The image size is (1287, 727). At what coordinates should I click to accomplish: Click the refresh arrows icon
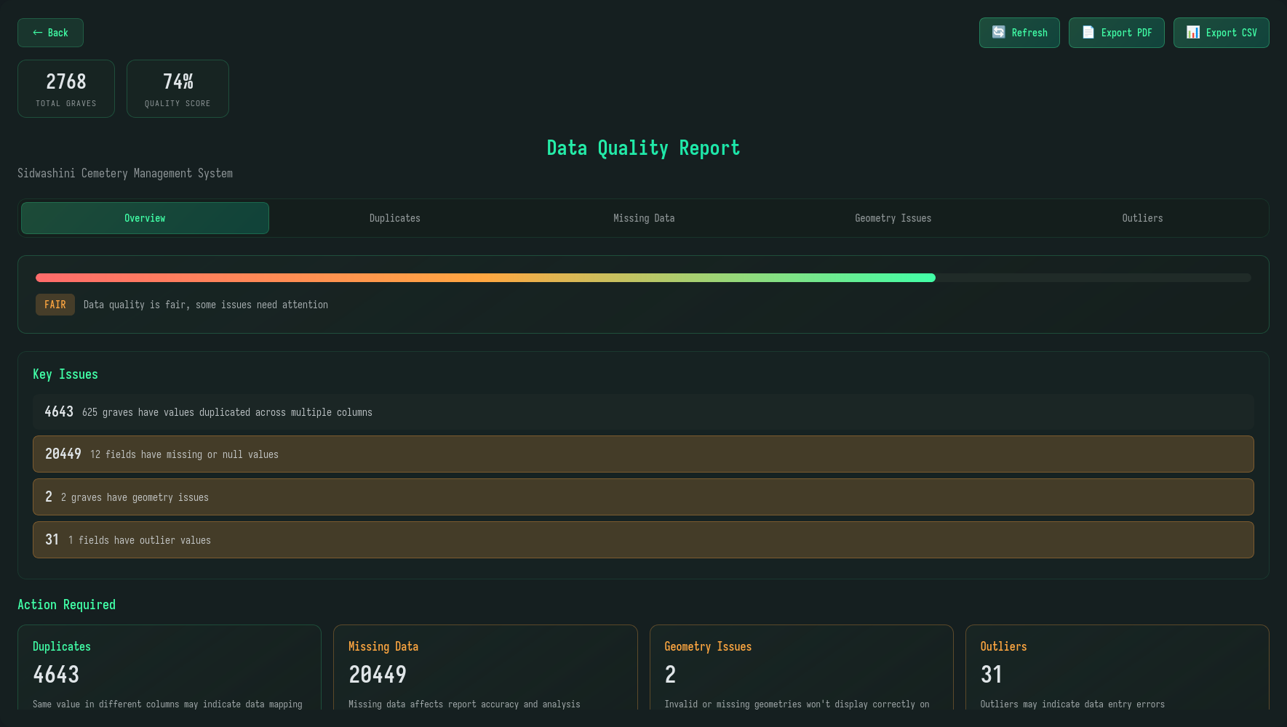997,32
